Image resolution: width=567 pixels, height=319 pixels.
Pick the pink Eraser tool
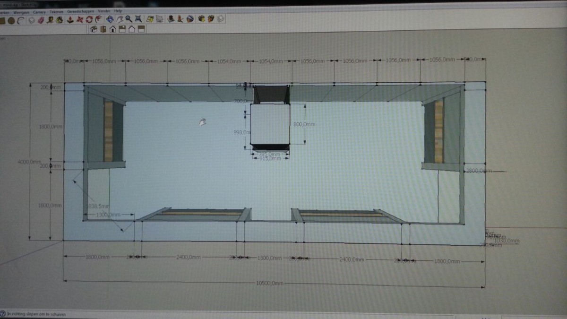(41, 20)
